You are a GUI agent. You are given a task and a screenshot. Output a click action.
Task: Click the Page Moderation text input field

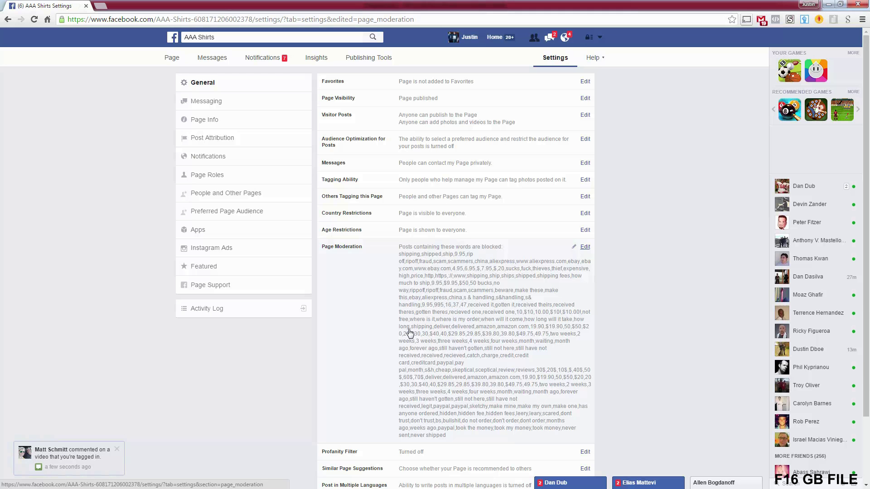click(493, 340)
